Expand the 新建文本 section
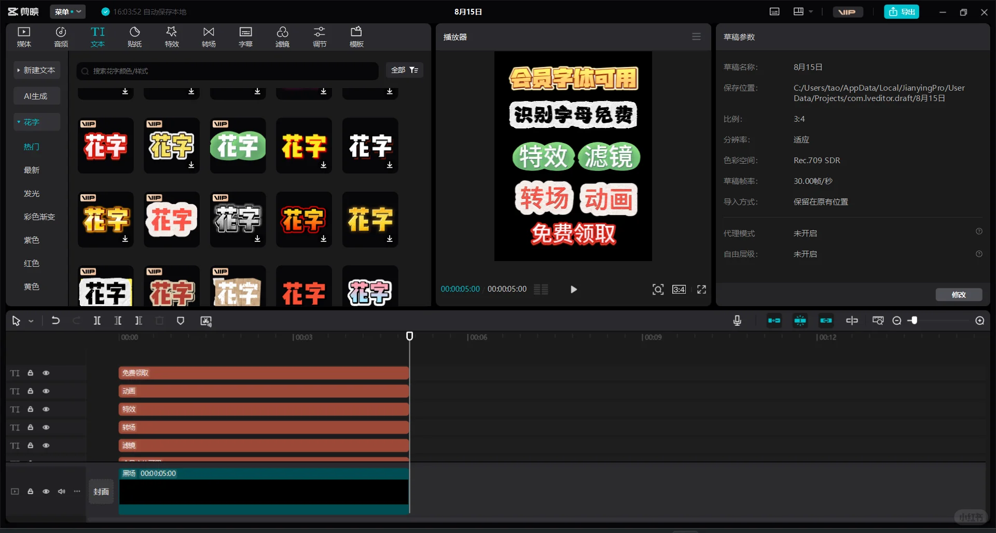This screenshot has height=533, width=996. click(36, 70)
